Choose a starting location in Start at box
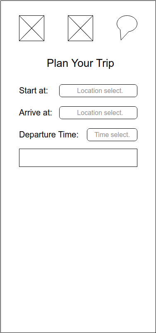The width and height of the screenshot is (156, 333). (x=98, y=91)
